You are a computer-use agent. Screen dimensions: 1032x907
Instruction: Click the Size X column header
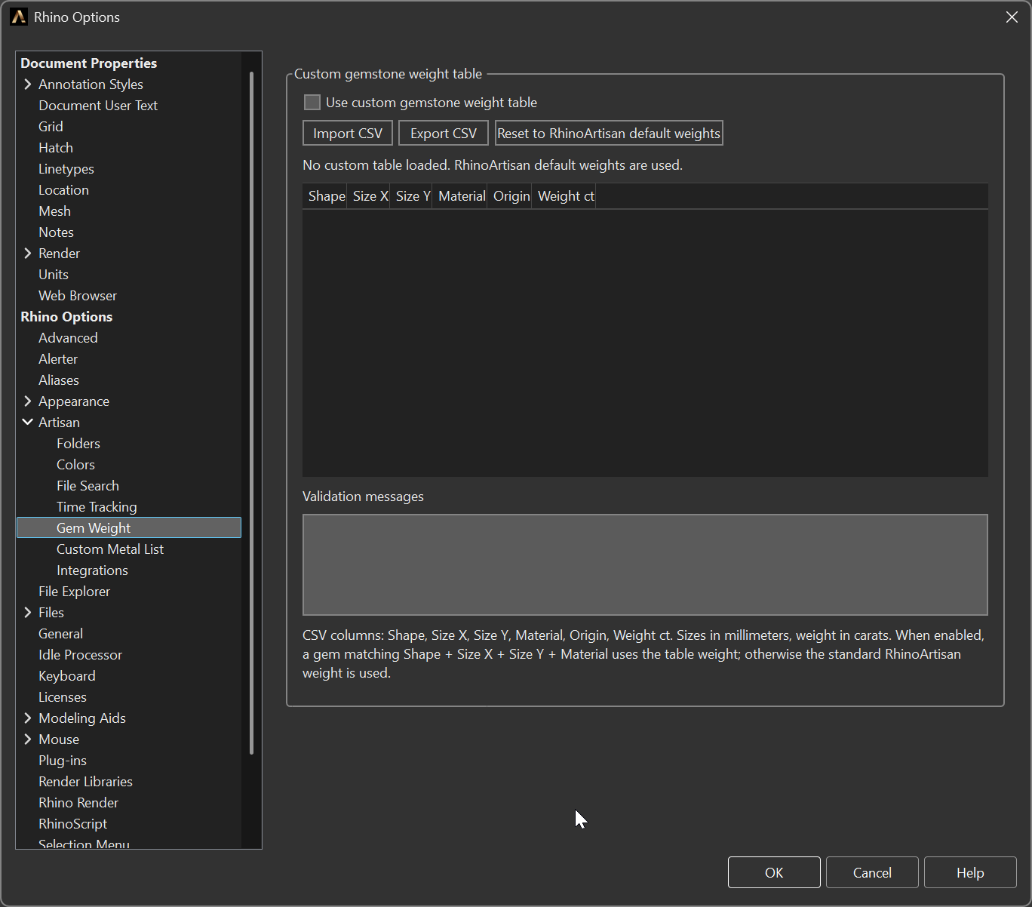369,196
